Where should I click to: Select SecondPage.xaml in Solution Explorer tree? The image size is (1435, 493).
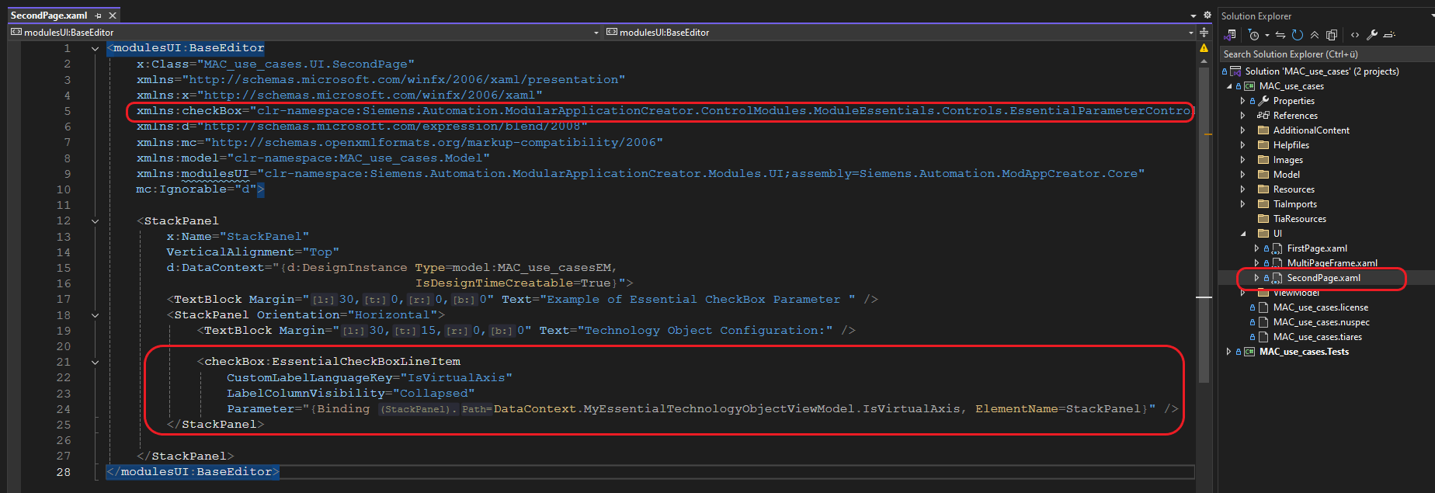pyautogui.click(x=1323, y=278)
